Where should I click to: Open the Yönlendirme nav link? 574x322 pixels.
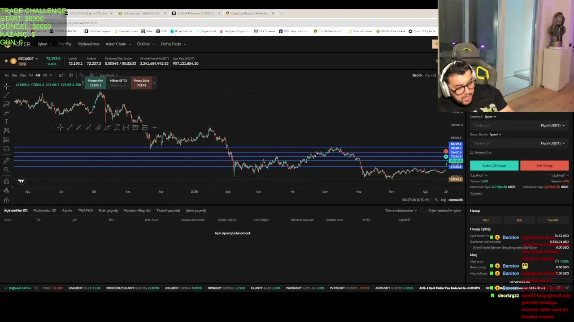click(88, 44)
